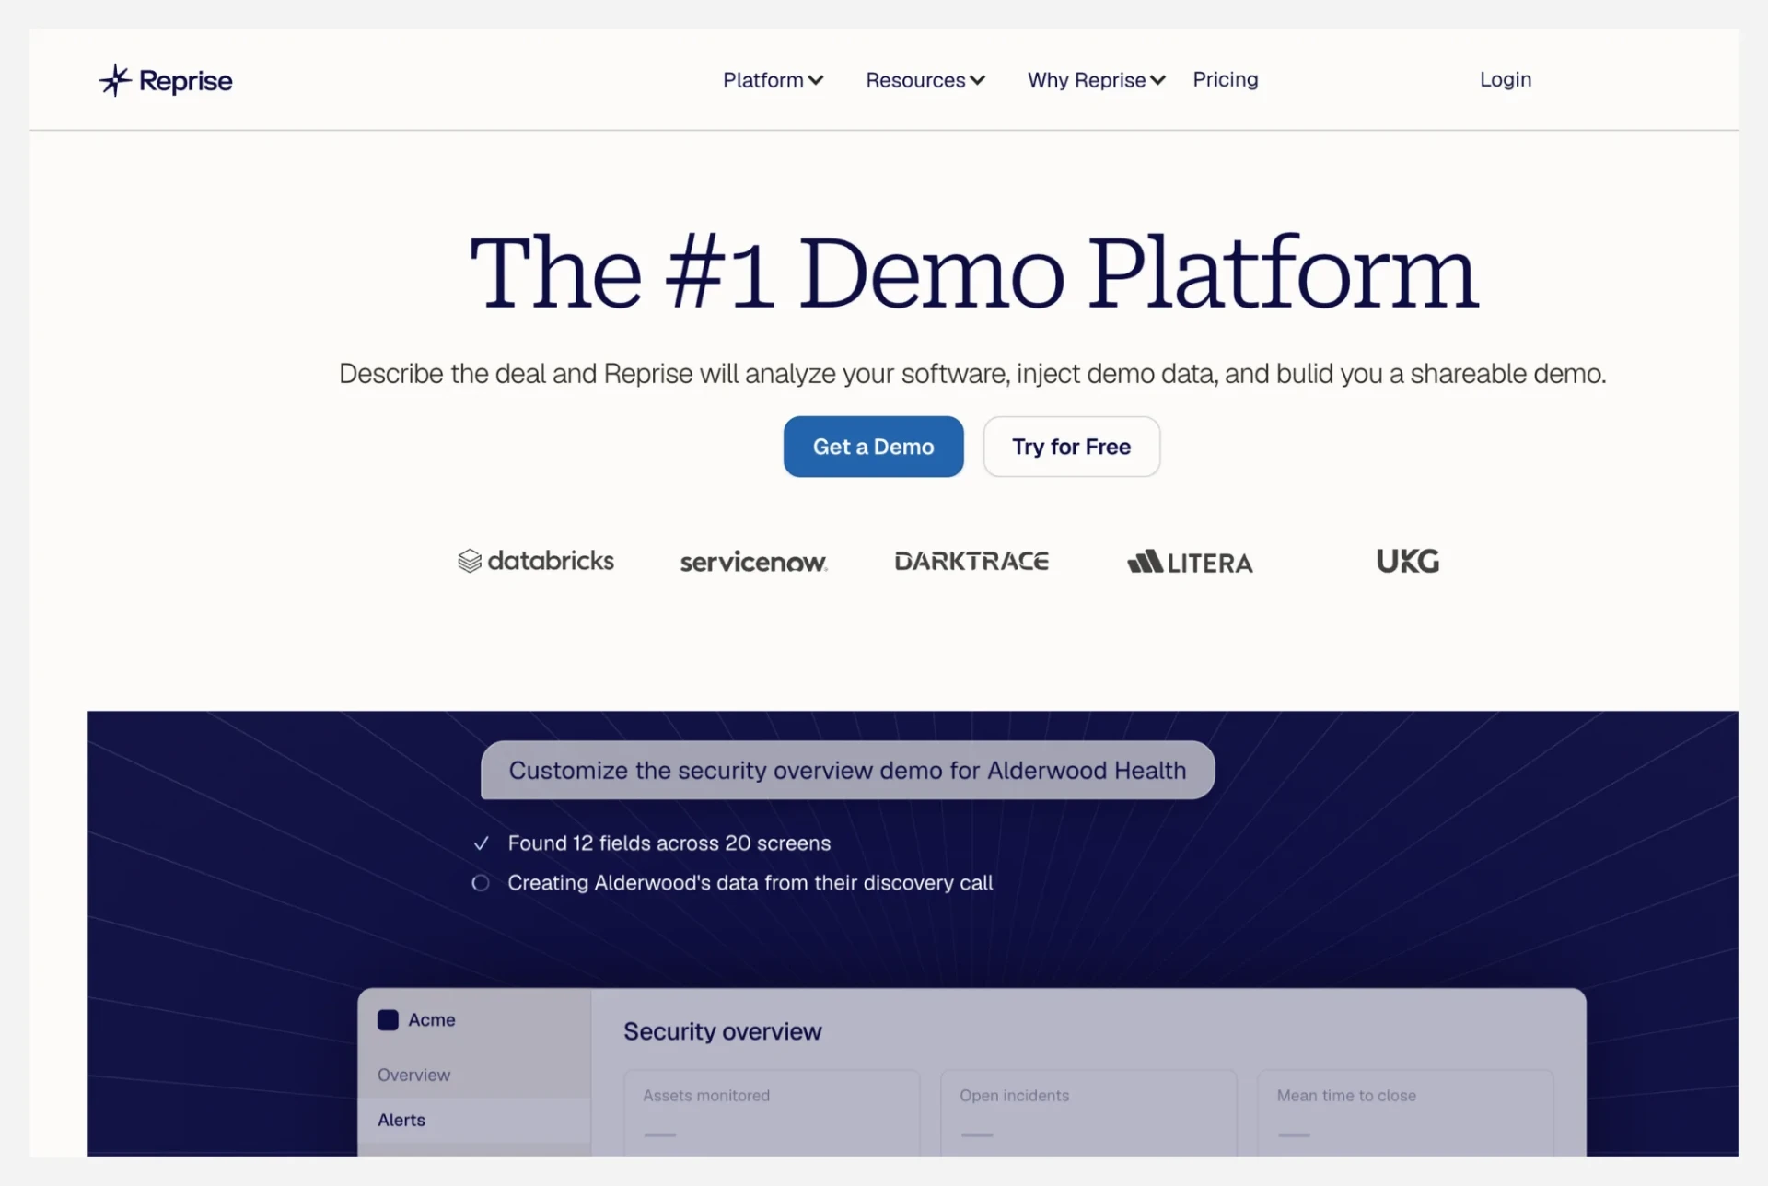
Task: Click the circle beside Creating Alderwood's data
Action: pos(480,882)
